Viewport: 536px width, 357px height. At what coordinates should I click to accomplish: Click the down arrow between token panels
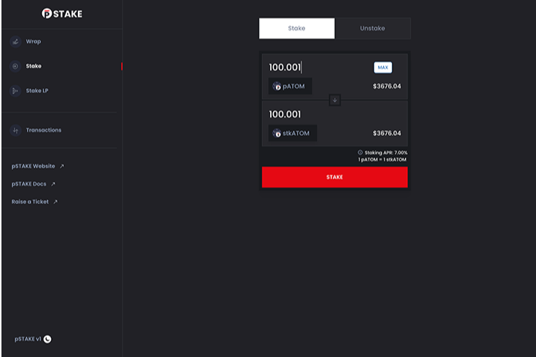[335, 100]
